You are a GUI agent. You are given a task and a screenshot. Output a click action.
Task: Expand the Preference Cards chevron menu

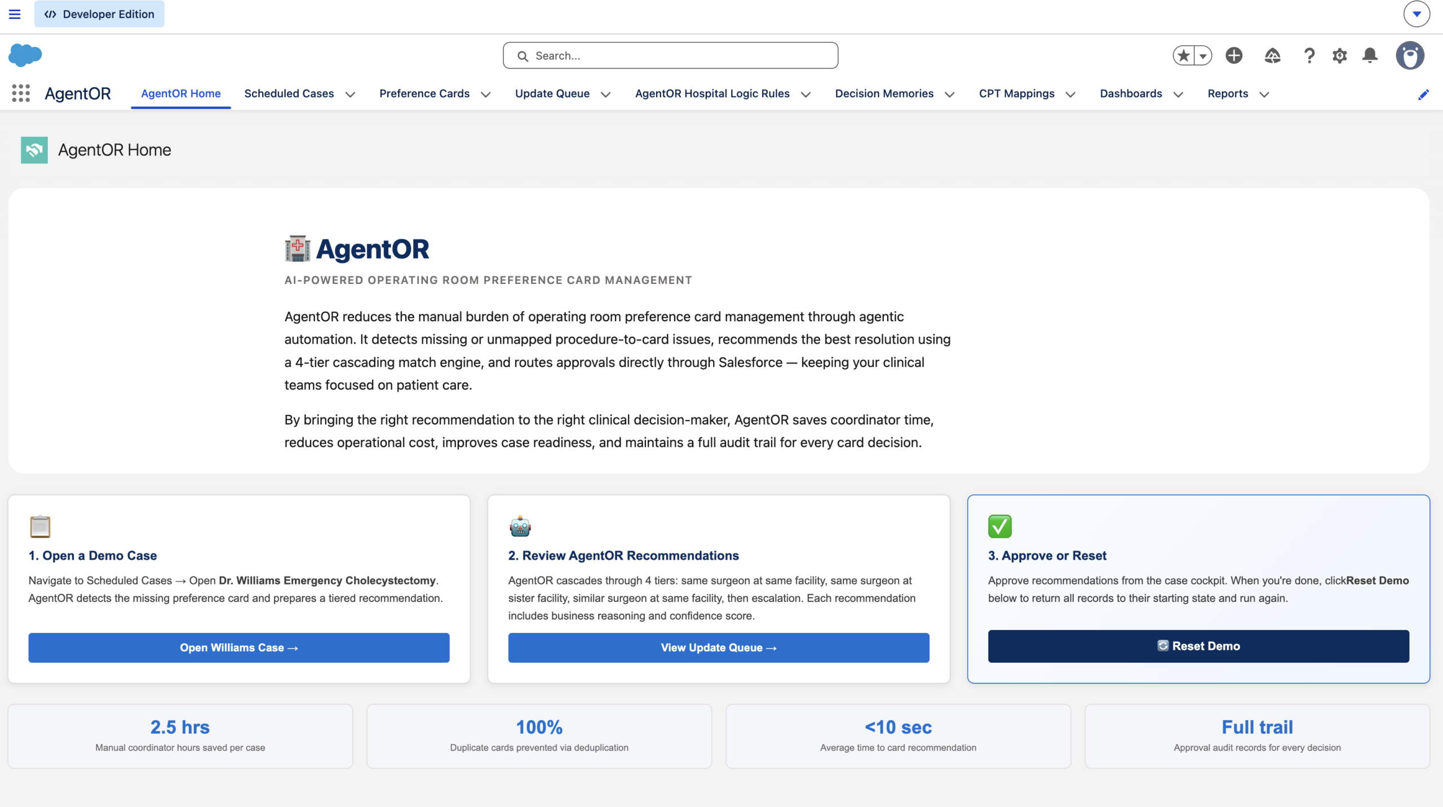coord(485,94)
